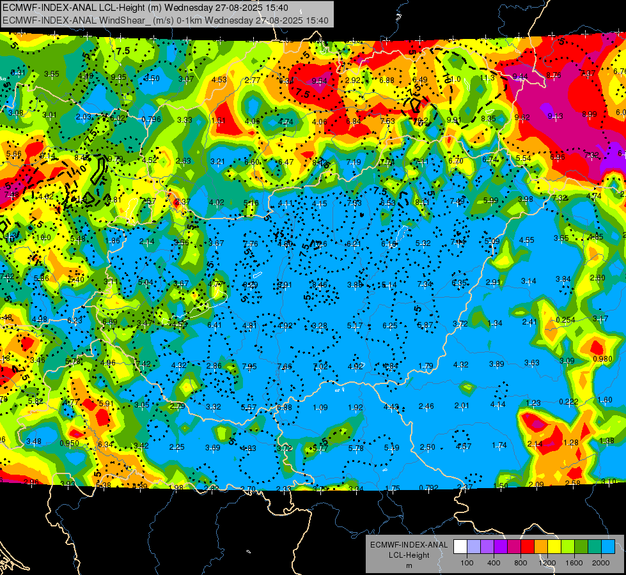Viewport: 626px width, 575px height.
Task: Click the wind shear value '6.41'
Action: (214, 325)
